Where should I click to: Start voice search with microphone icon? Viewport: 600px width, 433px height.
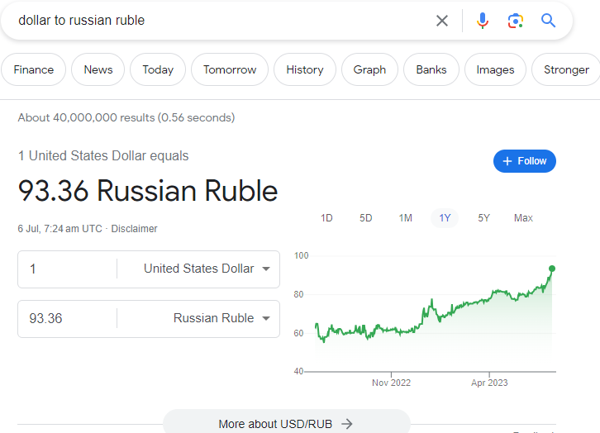tap(483, 21)
